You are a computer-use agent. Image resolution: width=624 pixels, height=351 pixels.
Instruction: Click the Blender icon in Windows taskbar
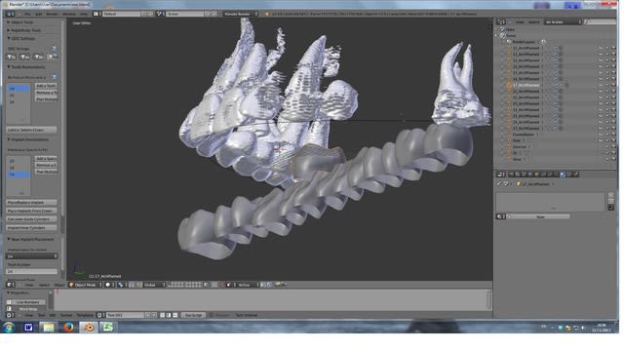coord(89,328)
